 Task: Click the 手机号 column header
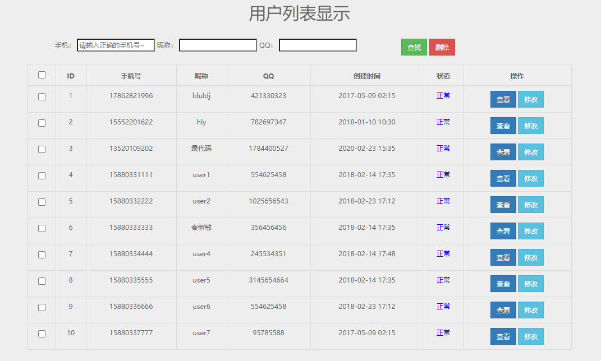pyautogui.click(x=131, y=76)
